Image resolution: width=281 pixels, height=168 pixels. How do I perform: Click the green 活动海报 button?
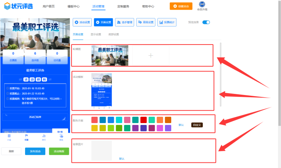[59, 151]
